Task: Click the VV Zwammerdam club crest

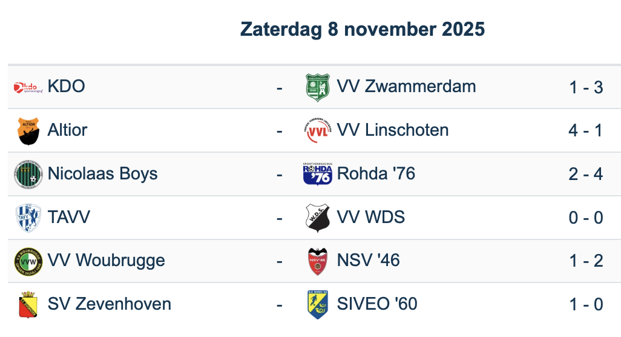Action: coord(317,87)
